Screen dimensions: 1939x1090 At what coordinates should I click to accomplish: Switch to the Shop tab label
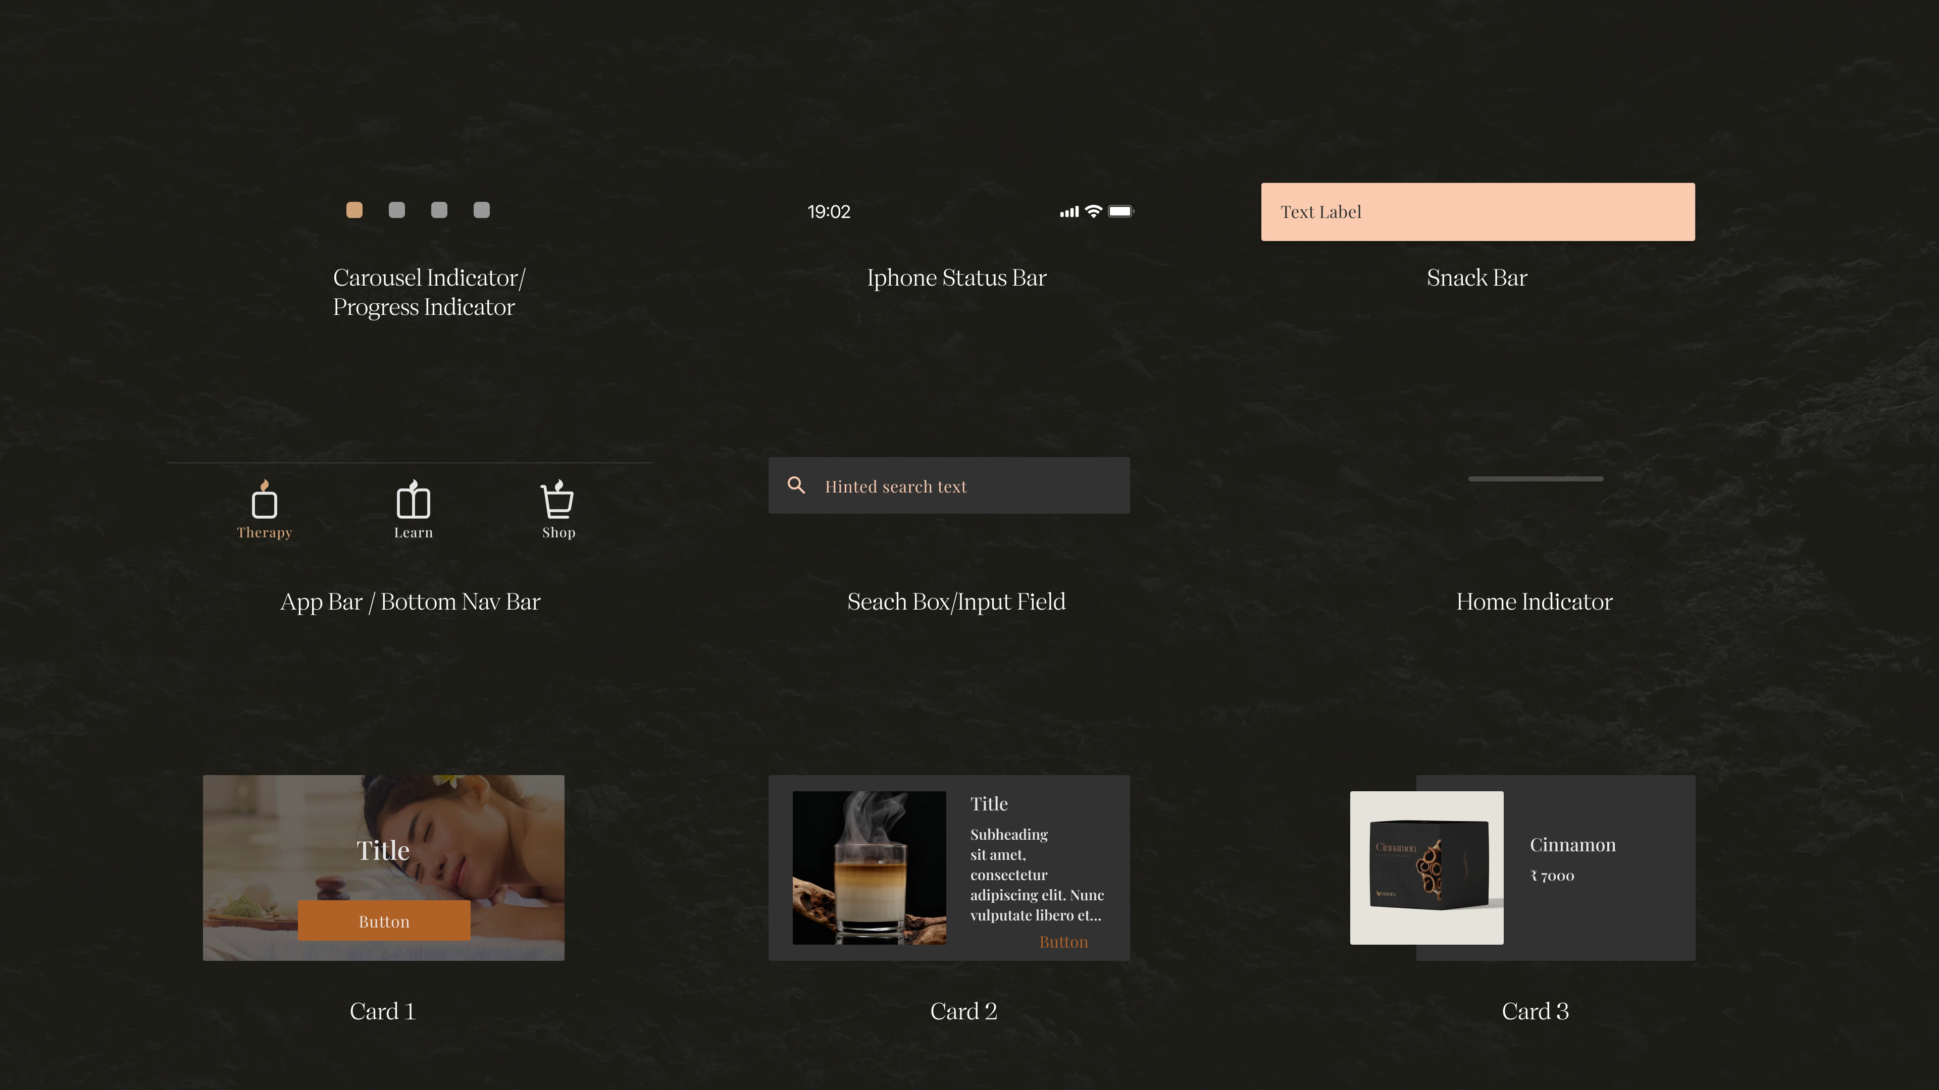tap(558, 532)
